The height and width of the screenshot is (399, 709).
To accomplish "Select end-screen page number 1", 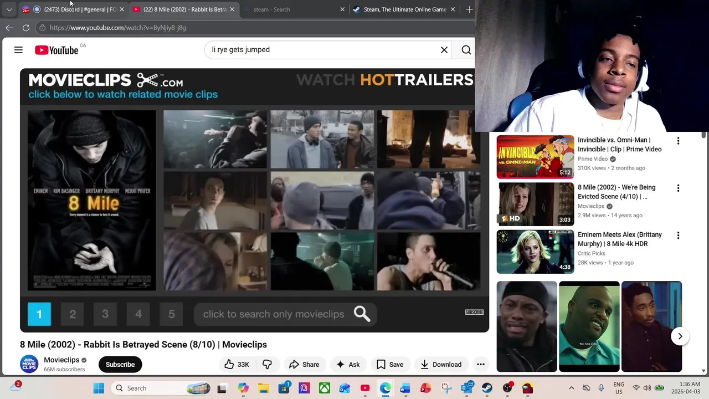I will click(39, 314).
